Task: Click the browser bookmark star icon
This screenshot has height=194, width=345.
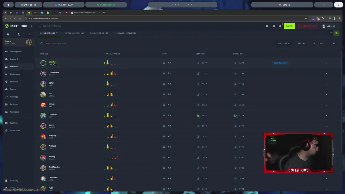Action: [x=306, y=18]
